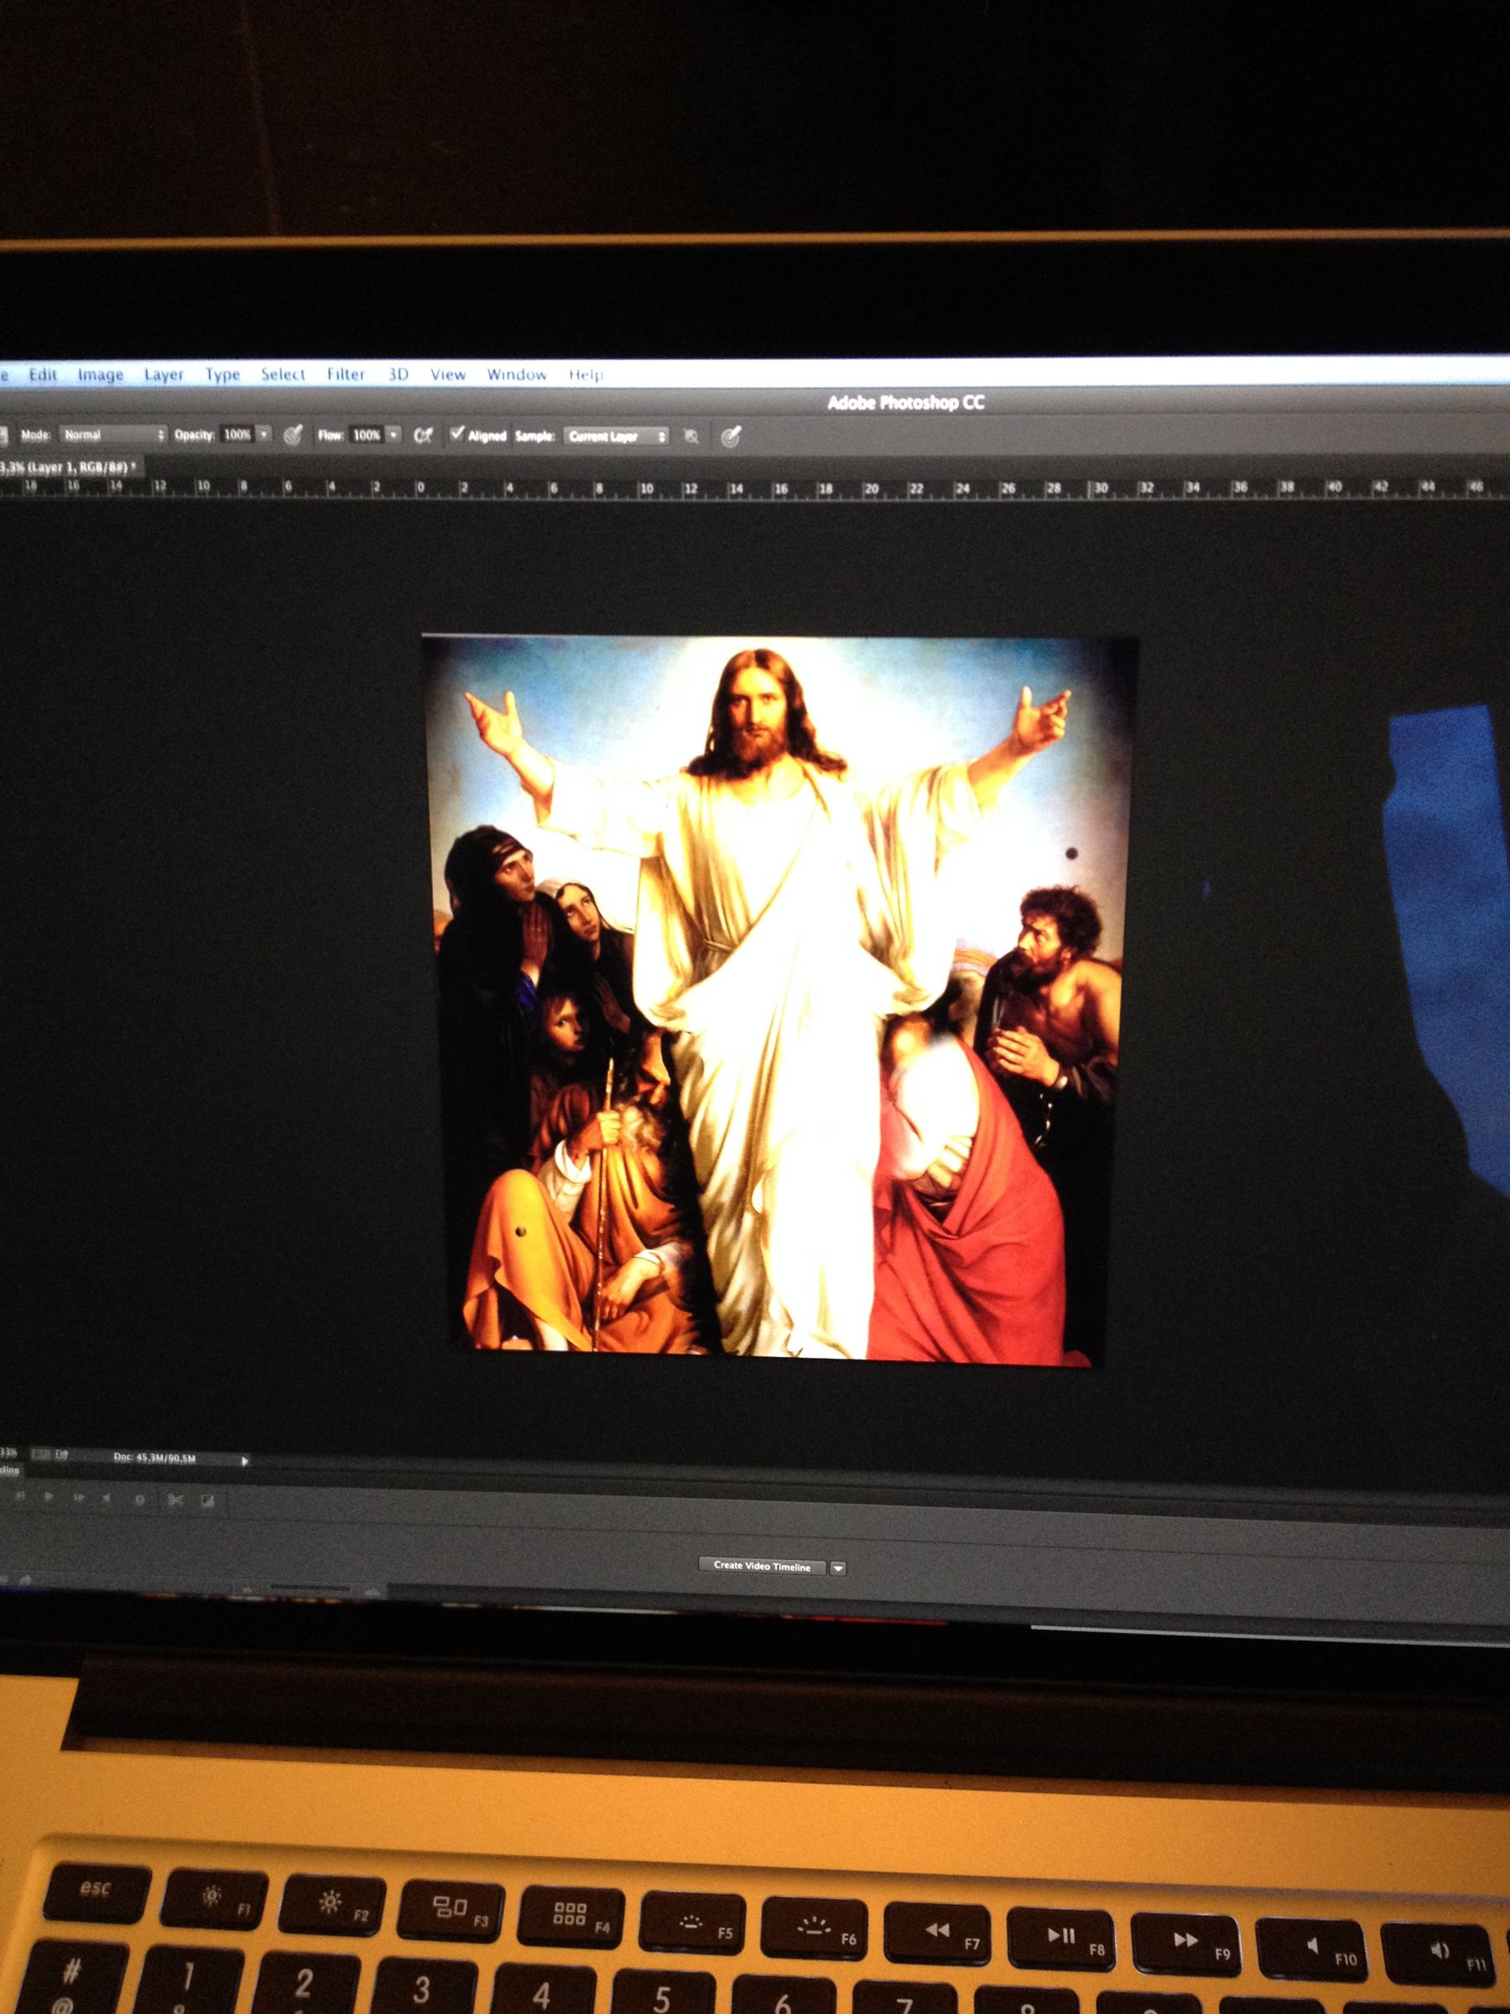1510x2014 pixels.
Task: Click the document title showing Layer 1, RGB/8#
Action: [x=68, y=467]
